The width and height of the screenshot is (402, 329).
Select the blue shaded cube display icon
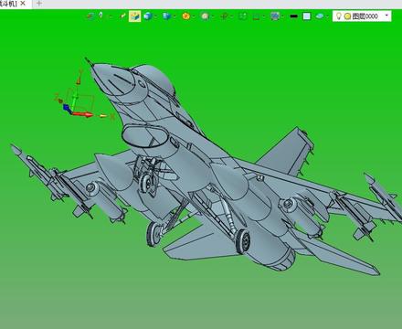[x=148, y=16]
